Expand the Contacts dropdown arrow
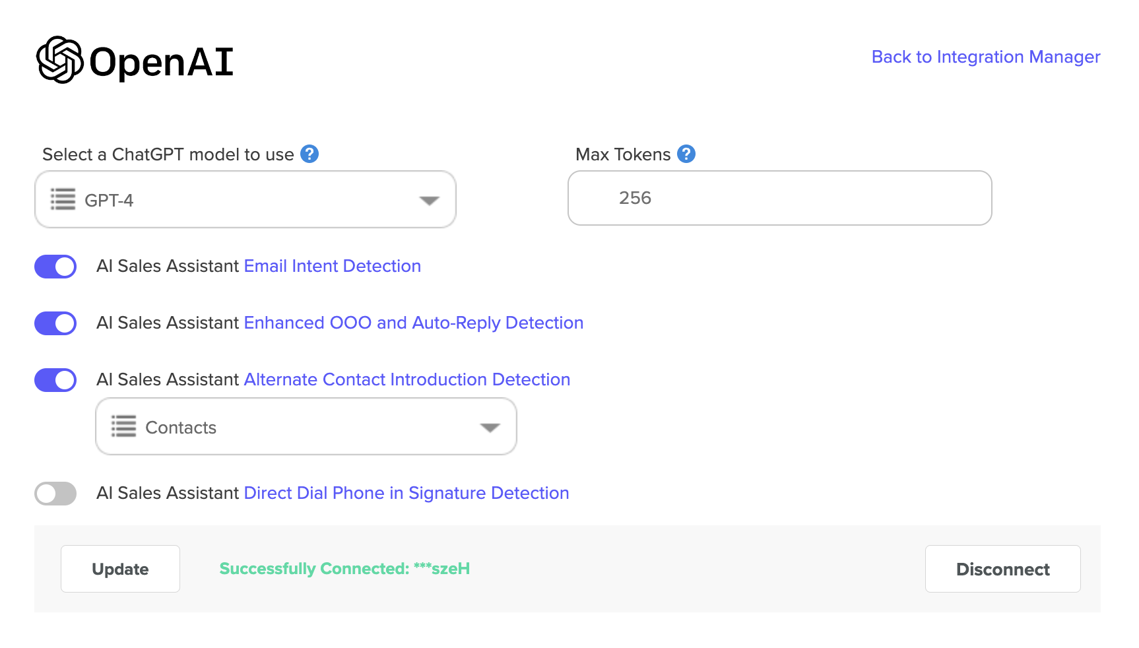 [x=490, y=428]
